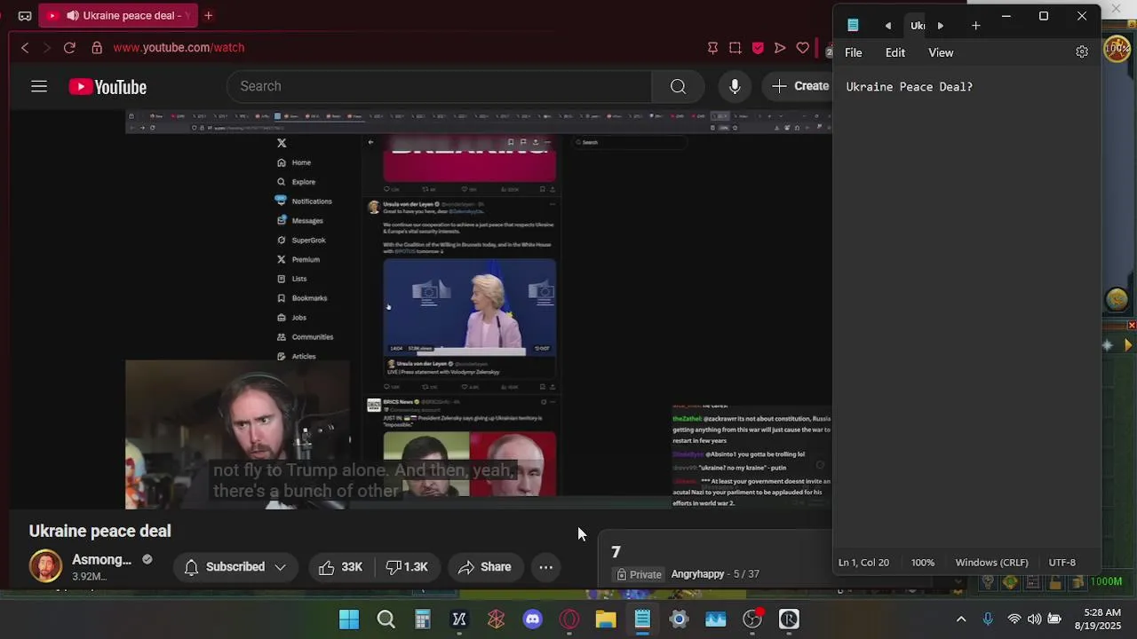Select the www.youtube.com/watch address bar
The image size is (1137, 639).
tap(179, 48)
